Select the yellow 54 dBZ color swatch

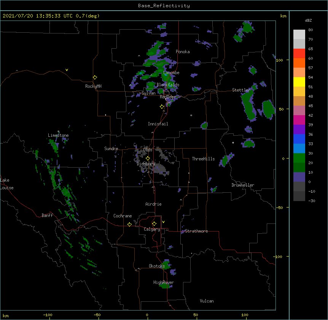click(299, 82)
